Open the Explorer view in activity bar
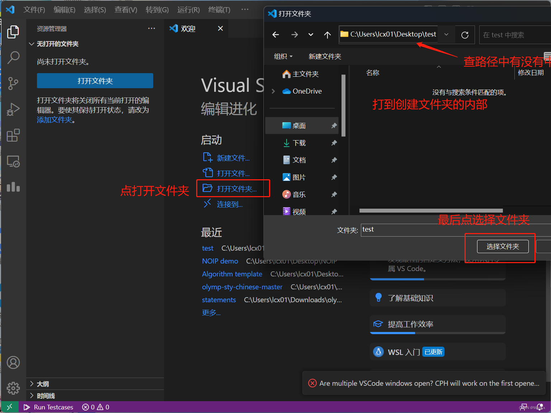 point(13,32)
